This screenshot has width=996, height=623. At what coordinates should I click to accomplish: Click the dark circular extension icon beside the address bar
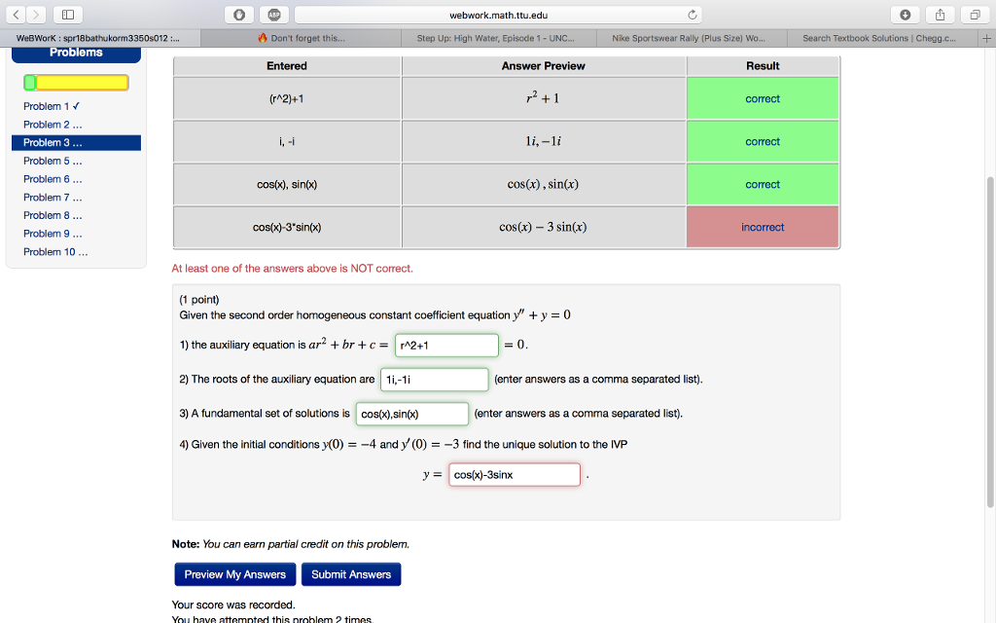tap(237, 15)
